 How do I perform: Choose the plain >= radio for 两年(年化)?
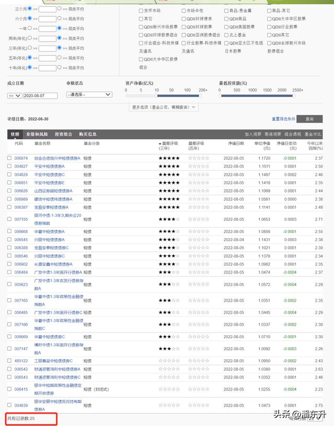(x=30, y=38)
